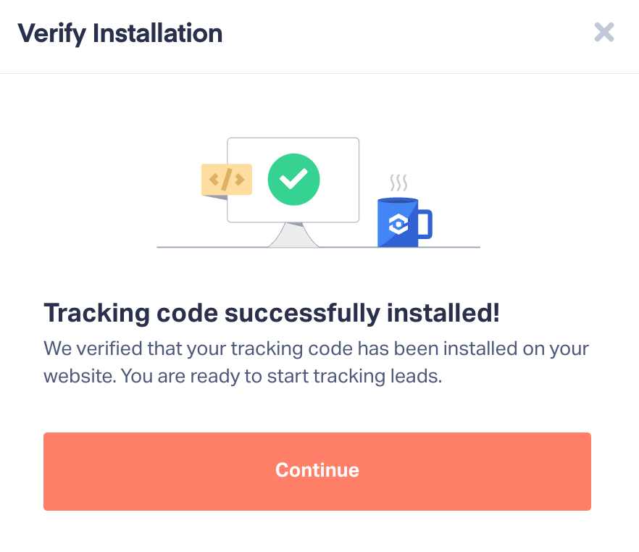Click the green checkmark success icon
Image resolution: width=639 pixels, height=552 pixels.
(x=293, y=178)
